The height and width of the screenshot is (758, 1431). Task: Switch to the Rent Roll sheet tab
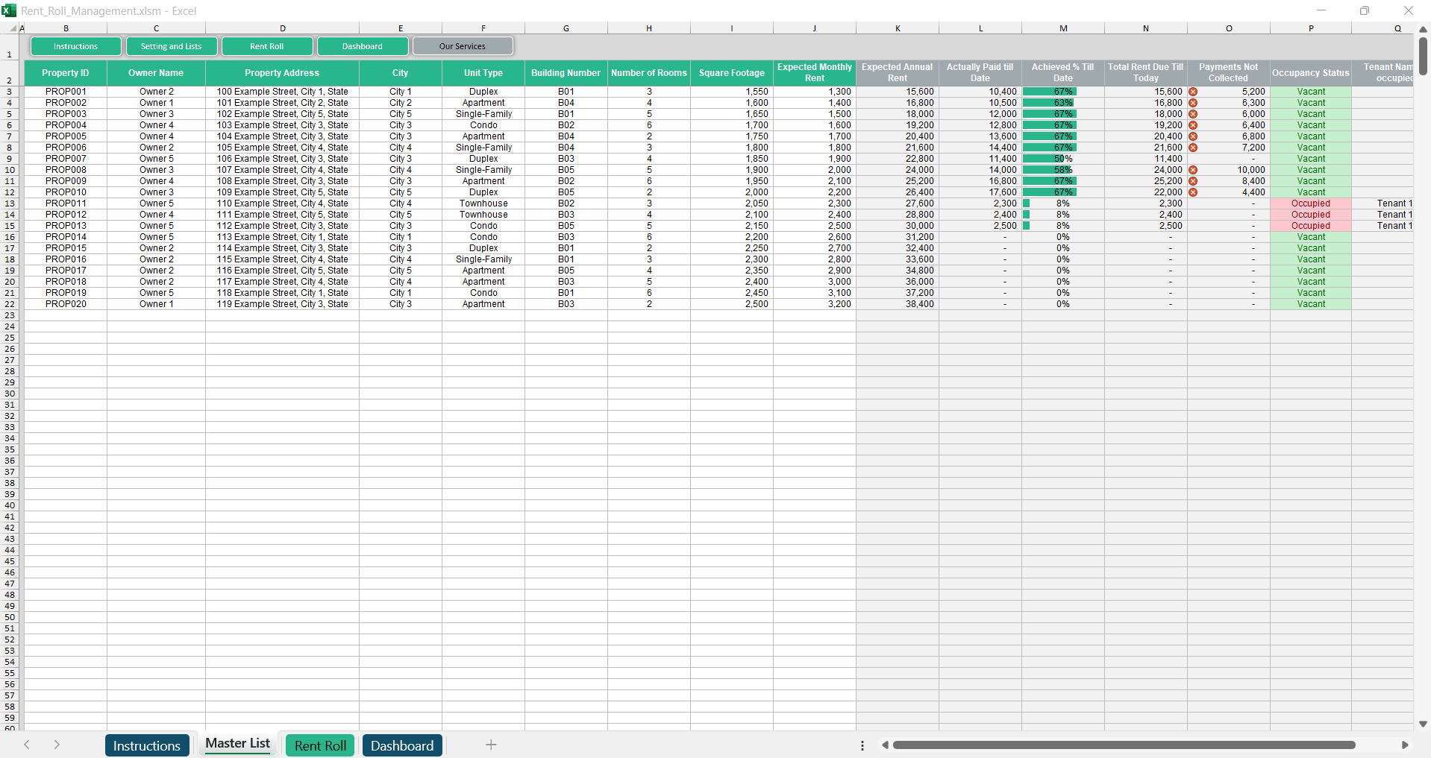(x=320, y=745)
